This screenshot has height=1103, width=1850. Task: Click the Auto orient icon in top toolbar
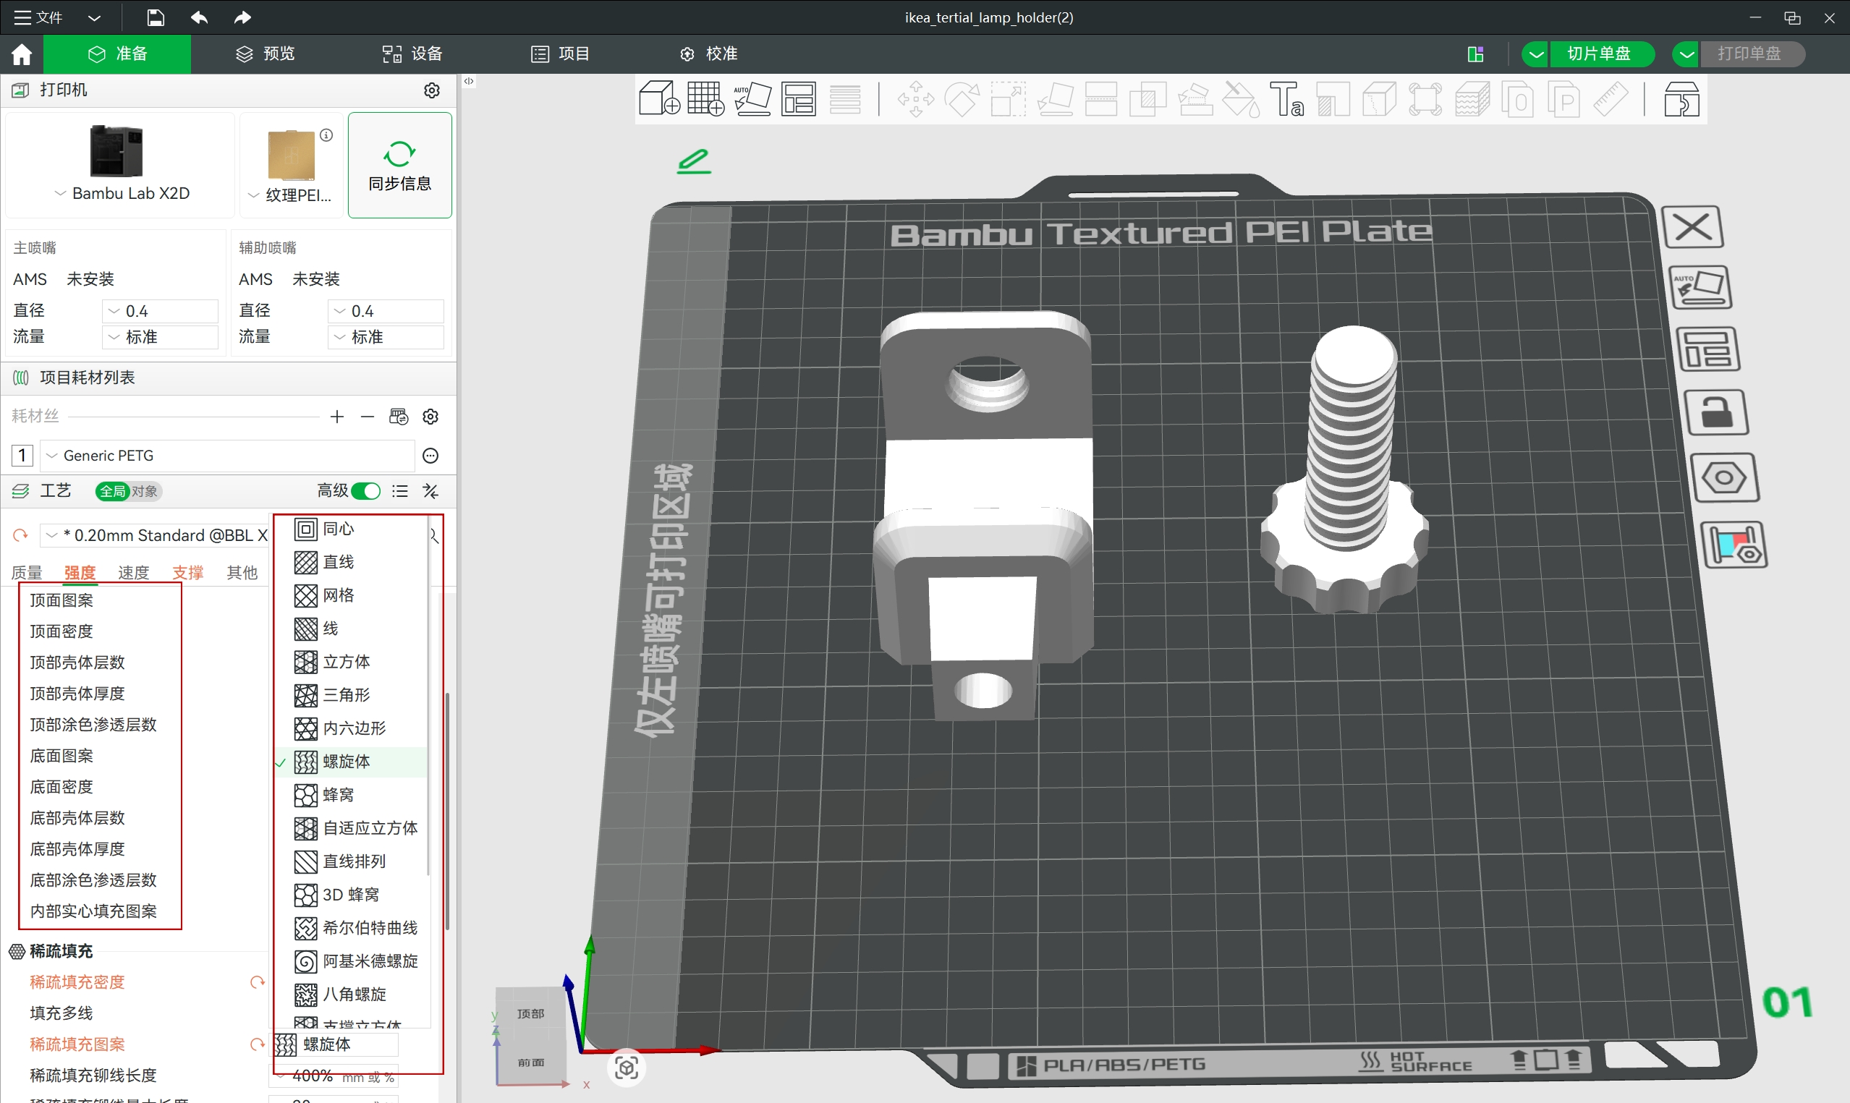click(752, 99)
